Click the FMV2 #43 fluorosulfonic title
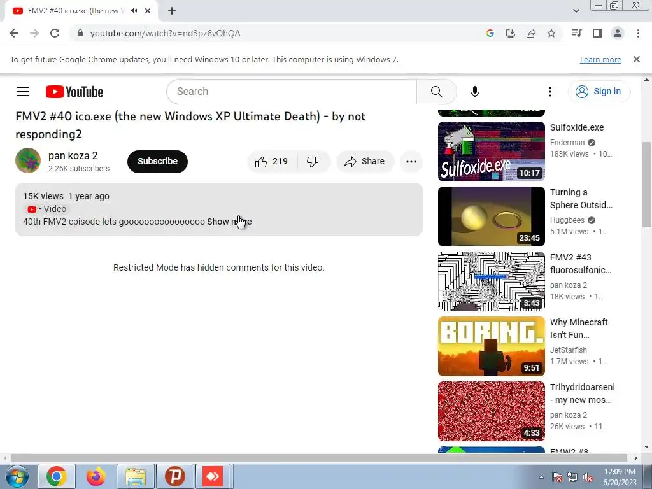Viewport: 652px width, 489px height. 581,264
